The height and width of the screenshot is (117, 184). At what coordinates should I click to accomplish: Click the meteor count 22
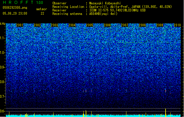coord(42,13)
